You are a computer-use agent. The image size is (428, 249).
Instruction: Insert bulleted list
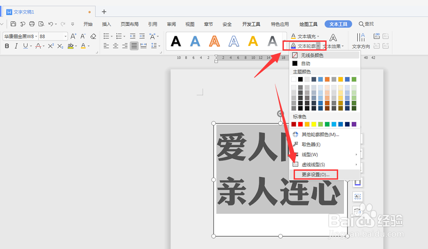(106, 36)
